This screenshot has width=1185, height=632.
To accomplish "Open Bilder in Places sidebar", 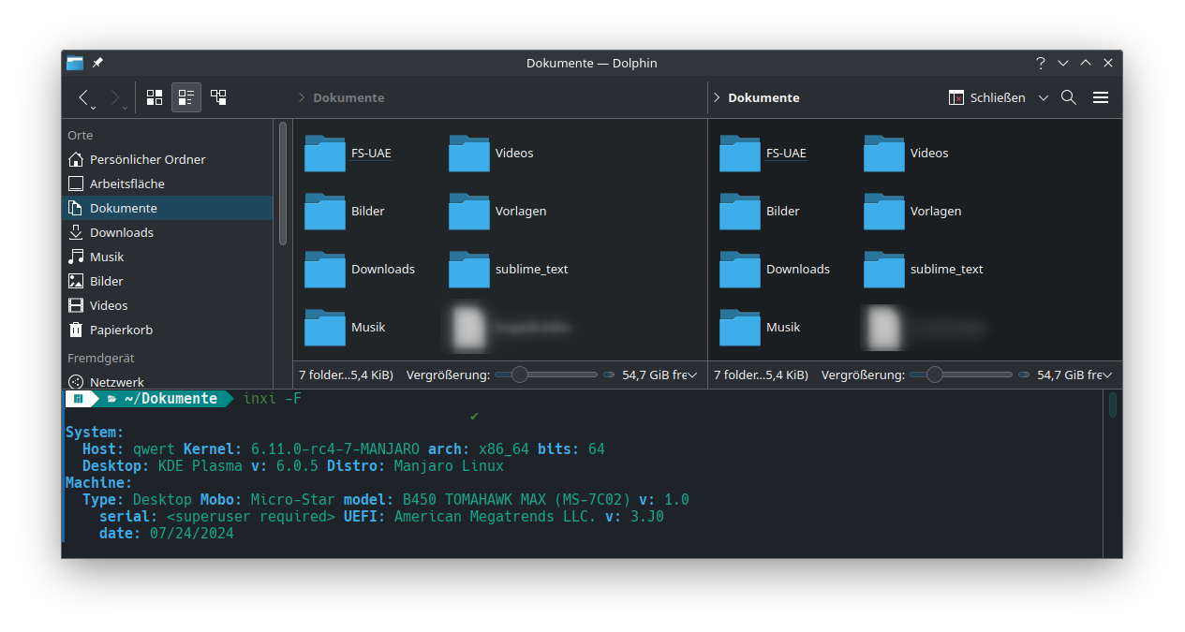I will coord(168,281).
